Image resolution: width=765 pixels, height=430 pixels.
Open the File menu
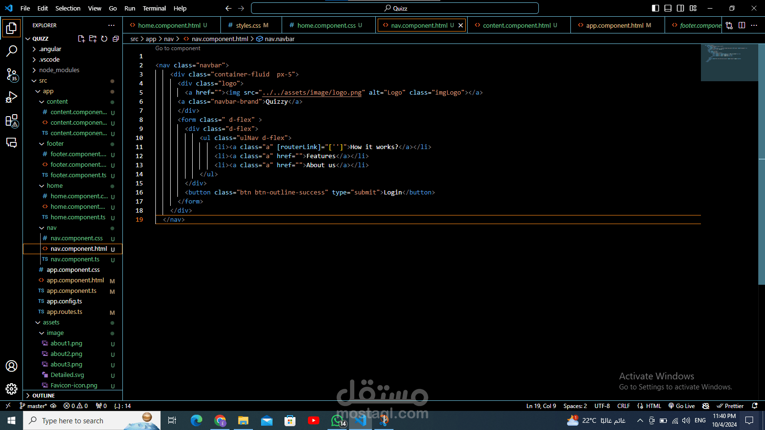click(25, 8)
